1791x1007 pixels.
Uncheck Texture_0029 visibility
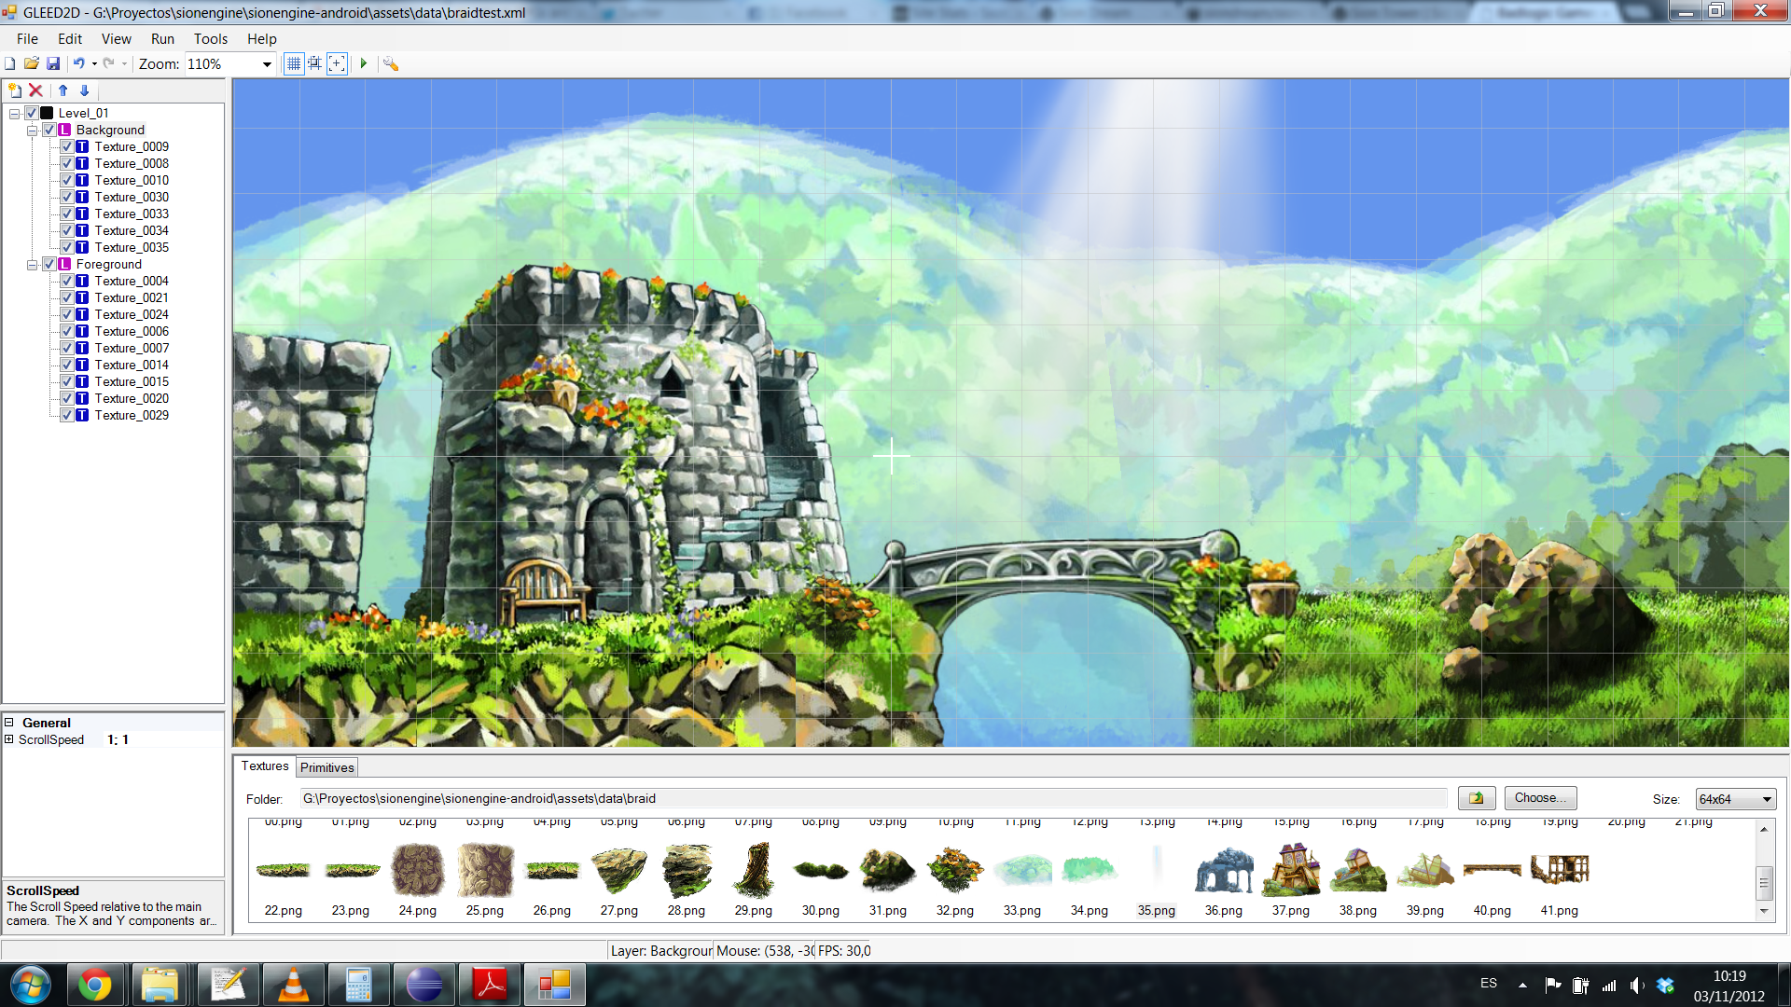67,415
